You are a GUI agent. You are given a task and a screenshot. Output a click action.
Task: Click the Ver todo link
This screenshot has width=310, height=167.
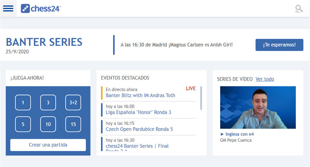pos(265,79)
